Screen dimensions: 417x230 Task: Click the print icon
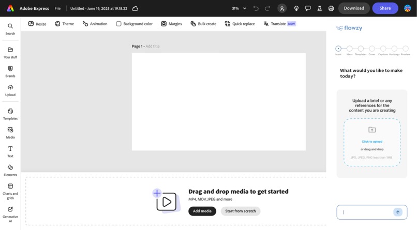[331, 8]
